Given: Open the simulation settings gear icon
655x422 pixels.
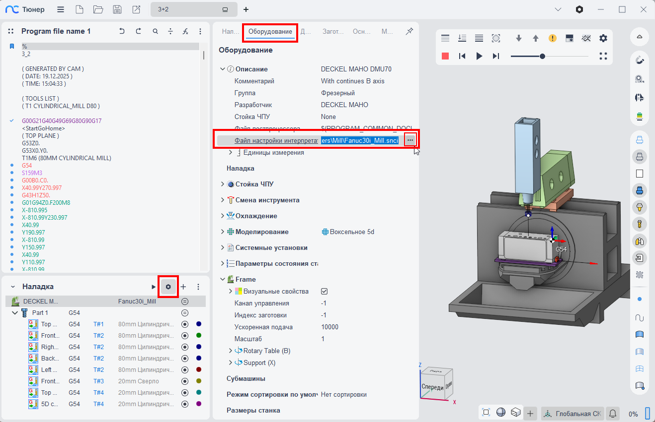Looking at the screenshot, I should [x=603, y=38].
